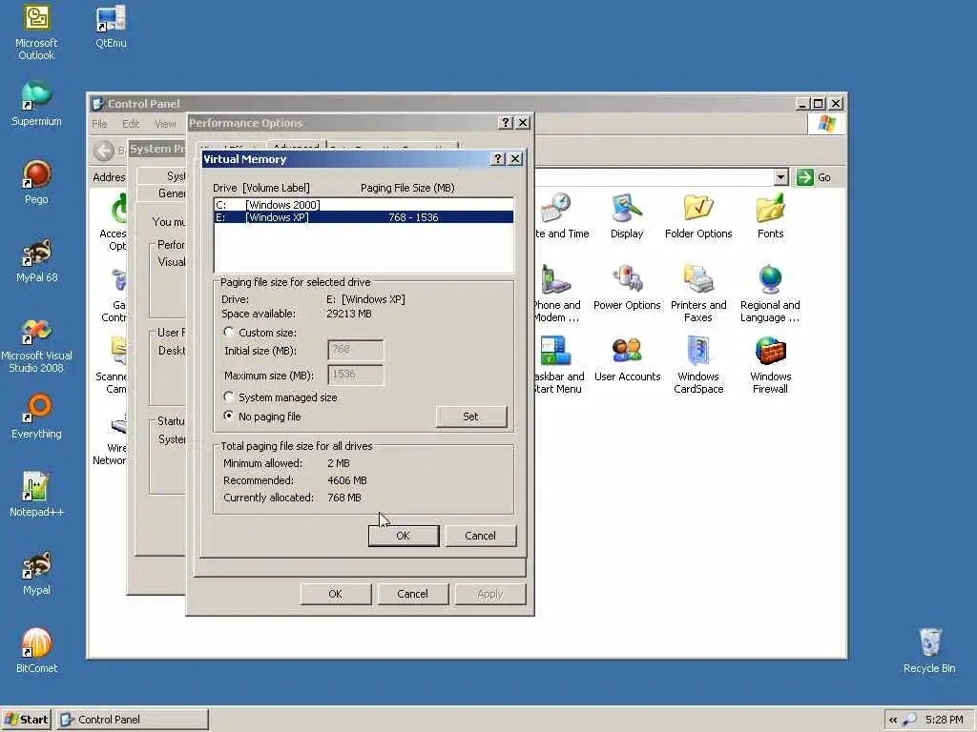This screenshot has width=977, height=732.
Task: Open File menu in Control Panel
Action: click(99, 124)
